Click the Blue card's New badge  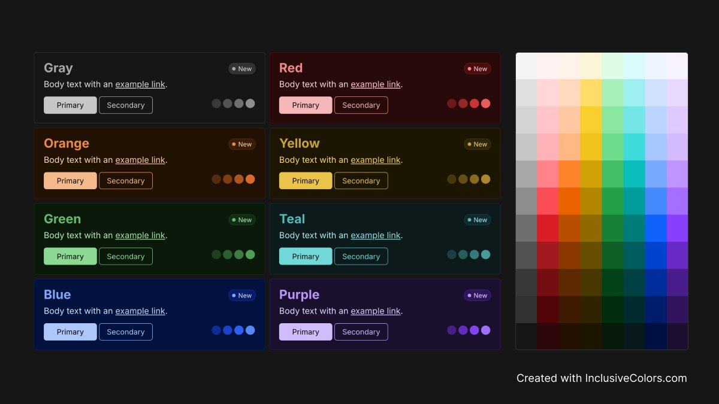point(242,295)
